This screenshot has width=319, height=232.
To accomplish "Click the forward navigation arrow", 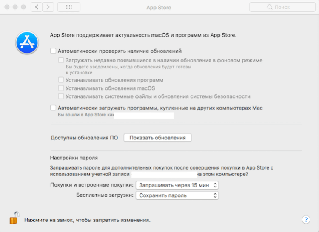I will tap(48, 7).
